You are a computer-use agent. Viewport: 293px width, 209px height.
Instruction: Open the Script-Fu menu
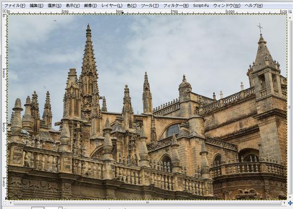tap(201, 5)
